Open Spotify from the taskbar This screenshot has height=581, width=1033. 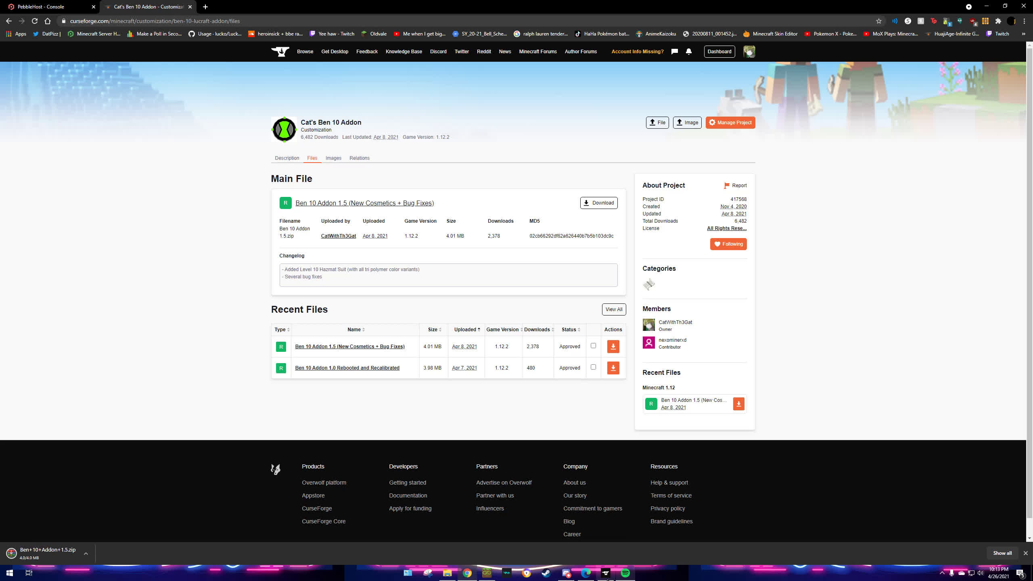(x=625, y=573)
